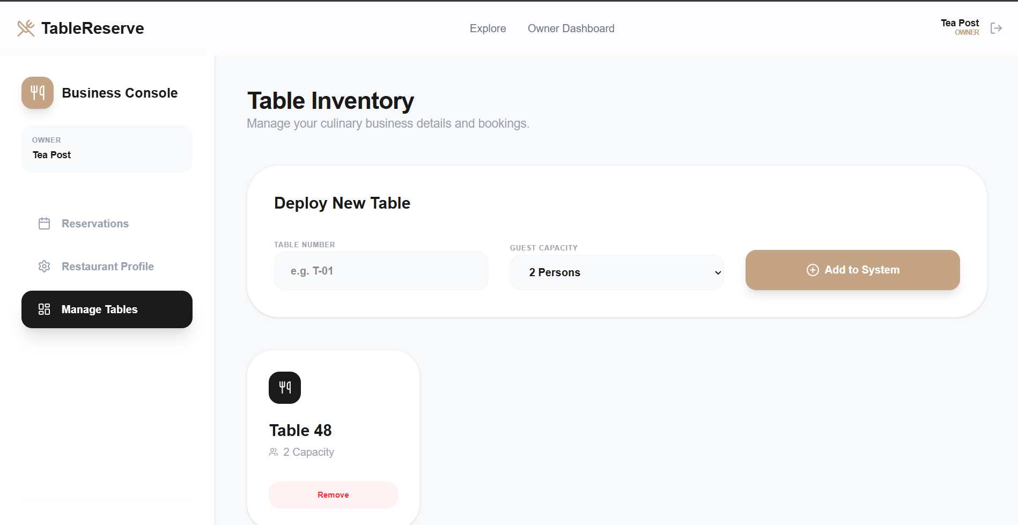Click the TableReserve crossed utensils logo icon
1018x525 pixels.
click(26, 28)
